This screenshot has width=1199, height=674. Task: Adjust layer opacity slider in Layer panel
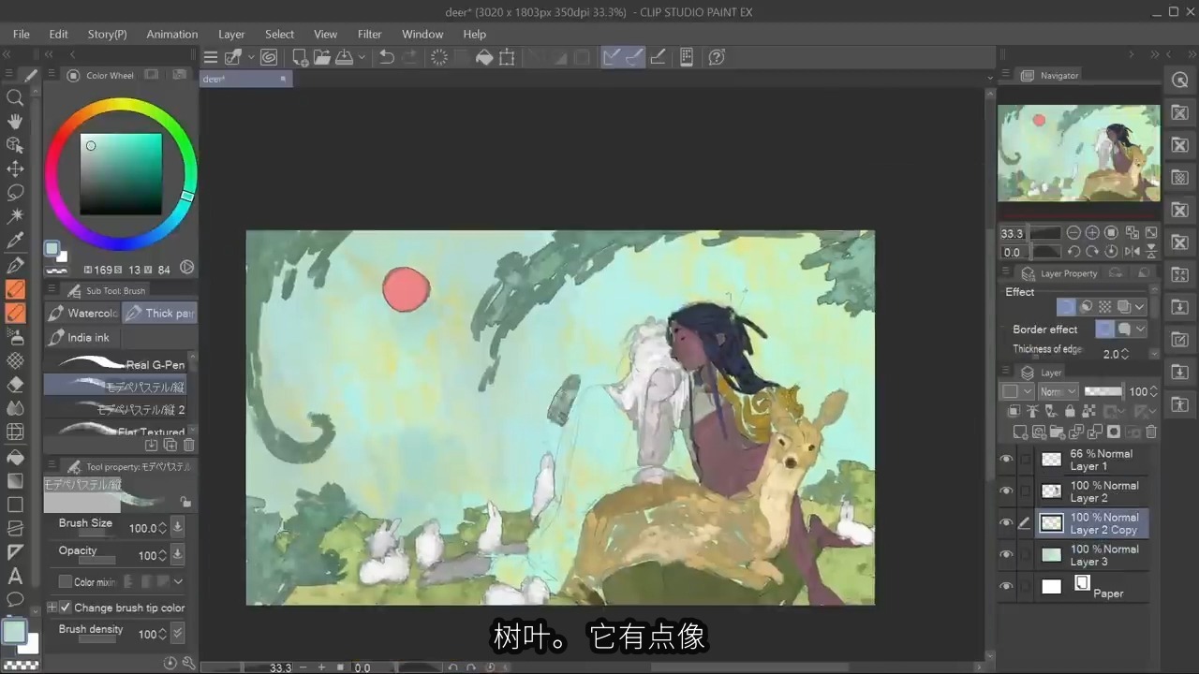(x=1103, y=391)
